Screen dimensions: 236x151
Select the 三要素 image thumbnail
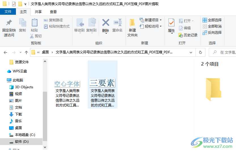coord(102,83)
